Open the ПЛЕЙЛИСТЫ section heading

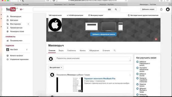coord(11,36)
